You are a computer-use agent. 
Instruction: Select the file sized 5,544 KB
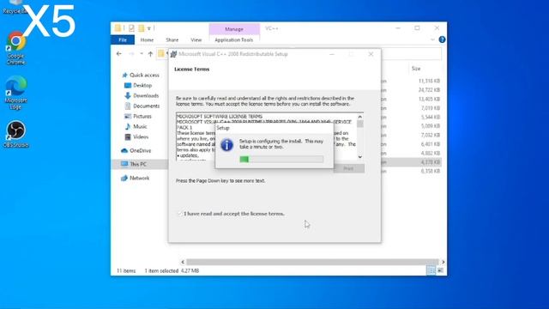pos(431,117)
